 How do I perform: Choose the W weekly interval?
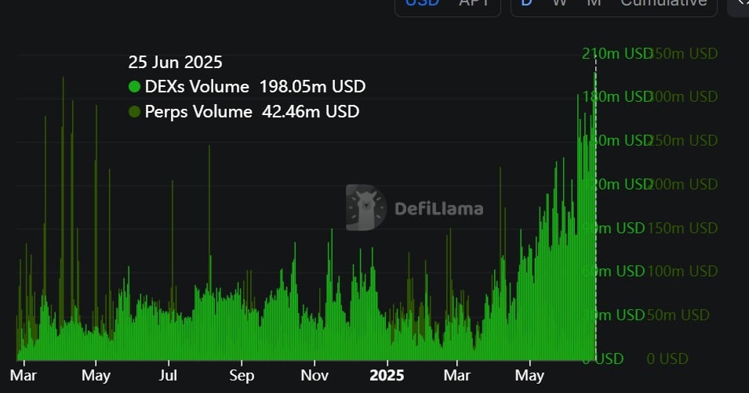[559, 3]
